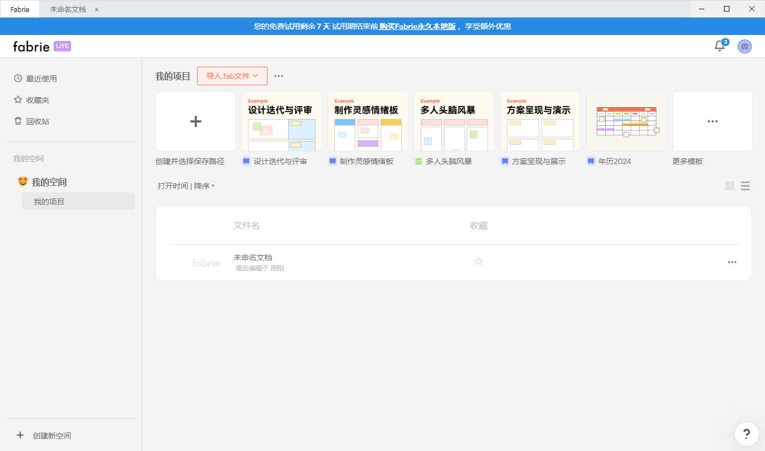
Task: Click the LITE badge
Action: tap(62, 46)
